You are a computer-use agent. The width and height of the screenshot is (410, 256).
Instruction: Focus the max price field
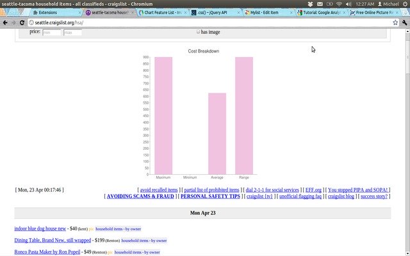72,33
